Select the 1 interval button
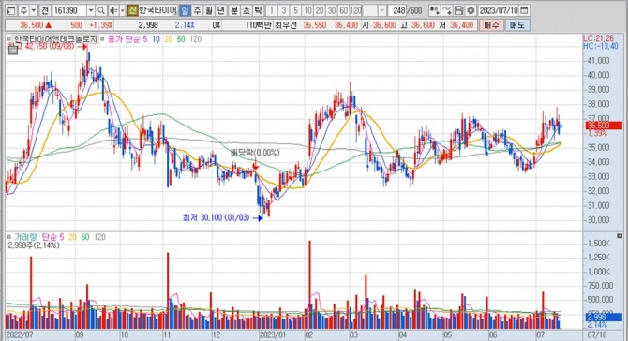 pos(272,10)
